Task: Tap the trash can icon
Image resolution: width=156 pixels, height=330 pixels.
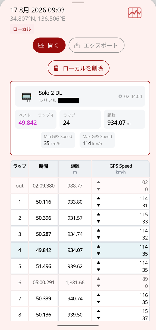Action: 56,68
